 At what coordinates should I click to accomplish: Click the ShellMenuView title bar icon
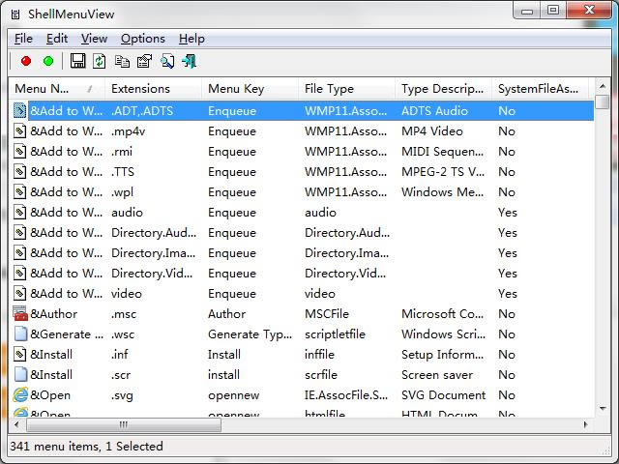coord(15,14)
